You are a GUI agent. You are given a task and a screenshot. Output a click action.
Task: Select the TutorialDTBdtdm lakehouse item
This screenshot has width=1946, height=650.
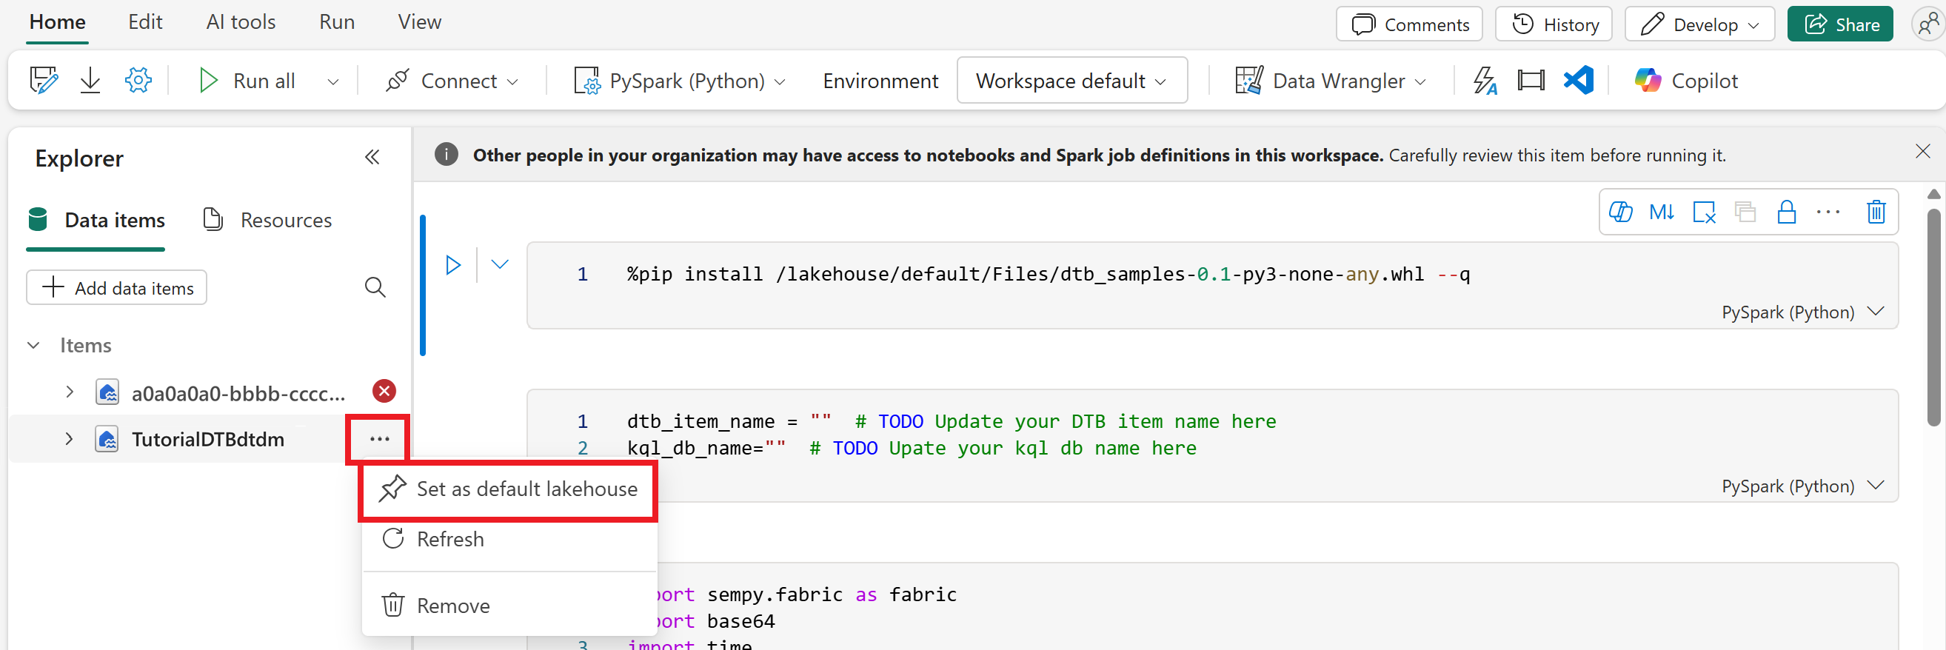[208, 439]
